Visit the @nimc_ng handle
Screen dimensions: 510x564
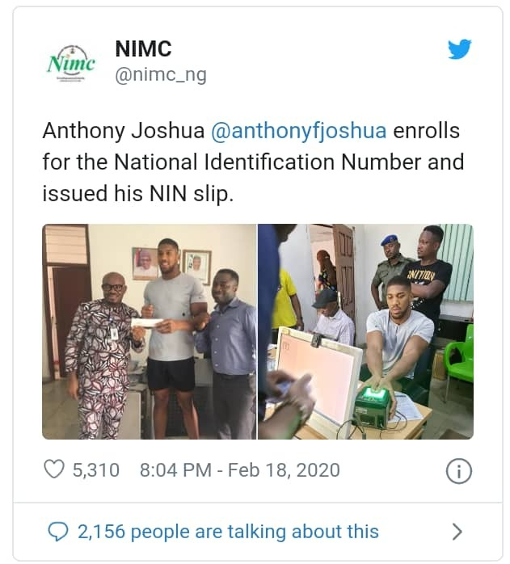(161, 75)
